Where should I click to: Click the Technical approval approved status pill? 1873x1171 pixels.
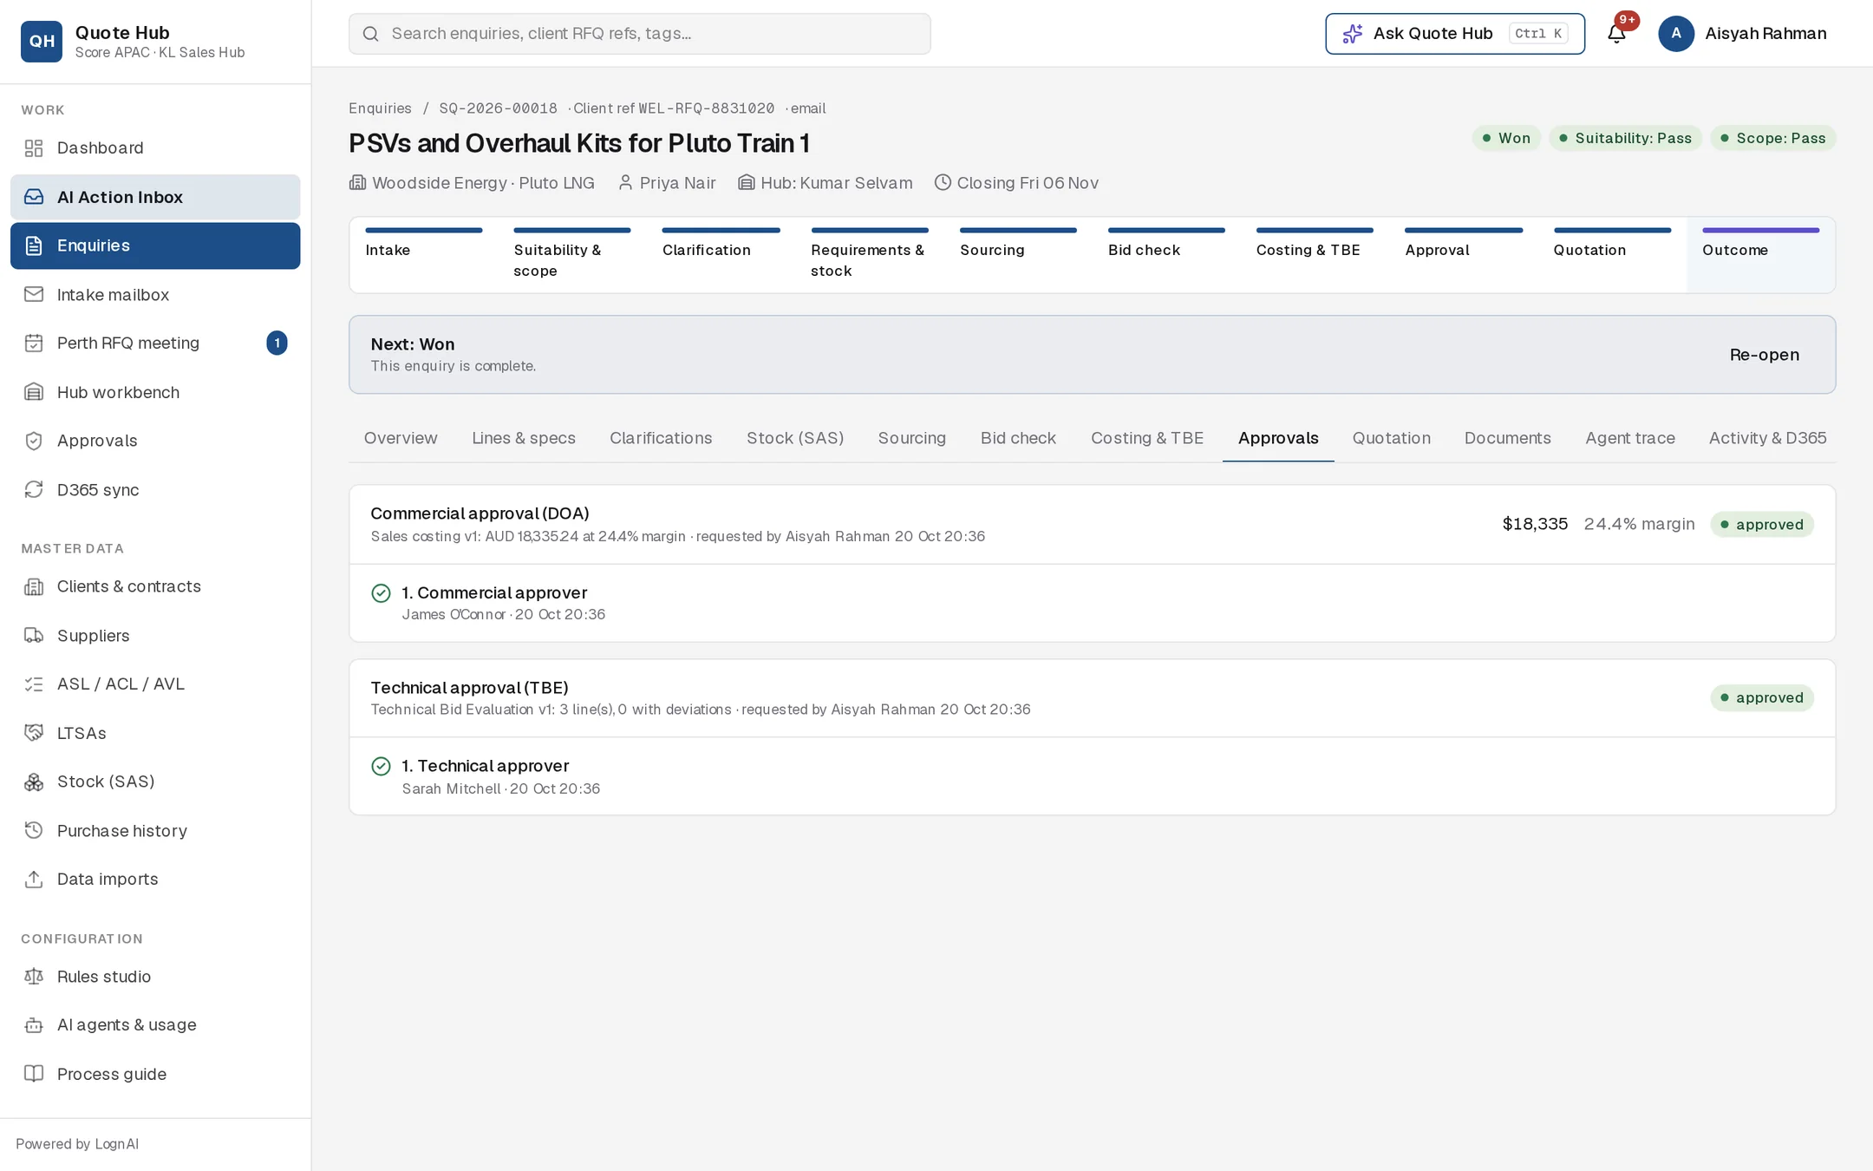[1761, 697]
